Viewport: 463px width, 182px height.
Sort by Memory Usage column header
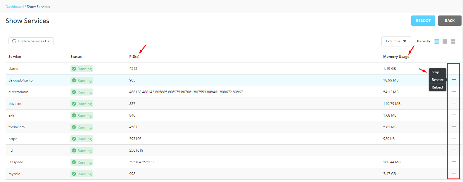point(396,57)
